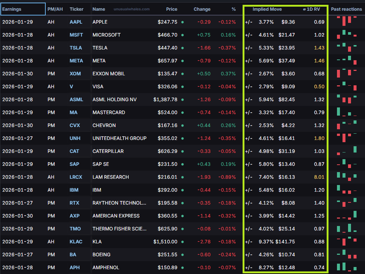The image size is (365, 274).
Task: Open the BA ticker link
Action: point(73,255)
